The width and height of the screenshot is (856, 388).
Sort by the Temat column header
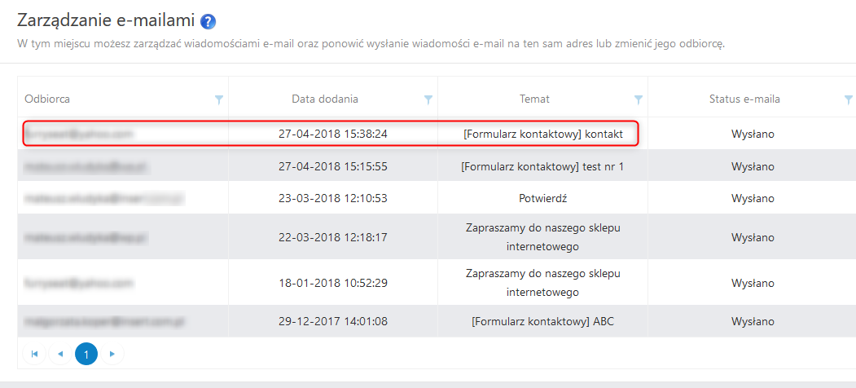tap(534, 99)
